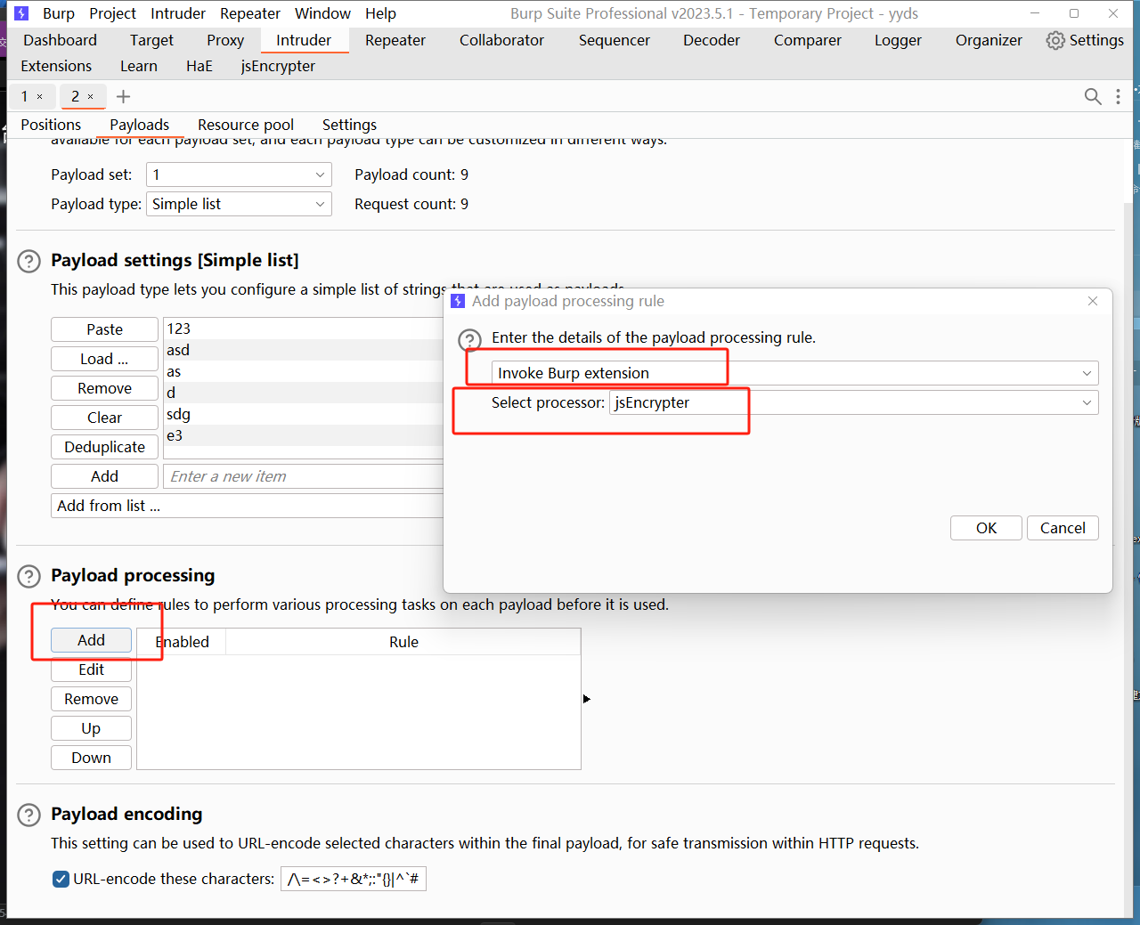The height and width of the screenshot is (925, 1140).
Task: Click Cancel in the rule dialog
Action: pos(1063,528)
